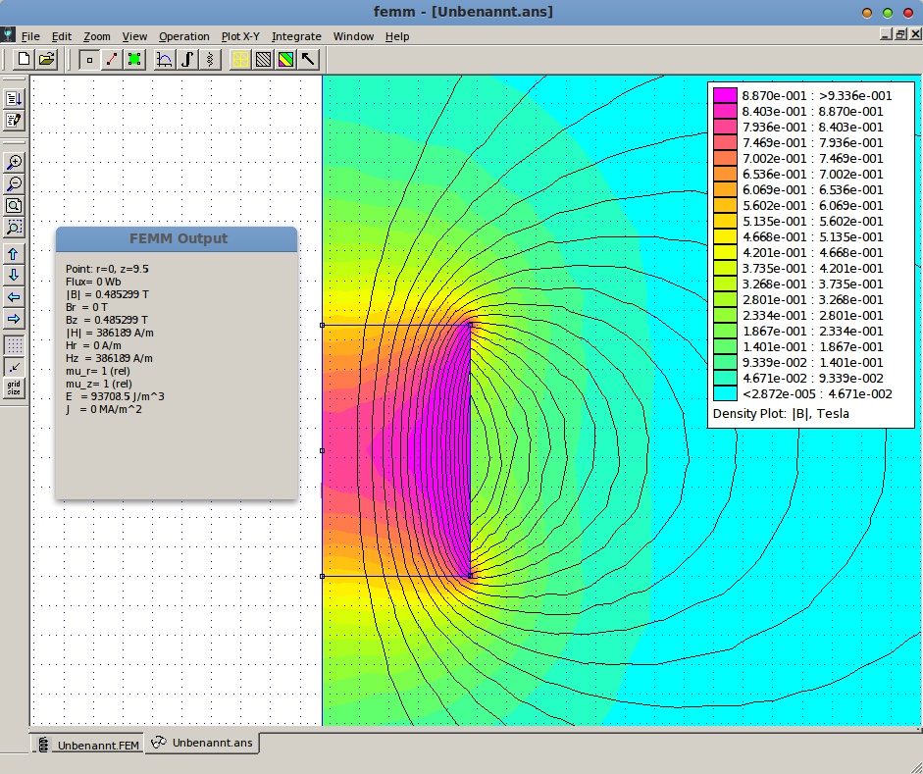Open the Plot X-Y menu
Viewport: 923px width, 774px height.
pyautogui.click(x=240, y=36)
